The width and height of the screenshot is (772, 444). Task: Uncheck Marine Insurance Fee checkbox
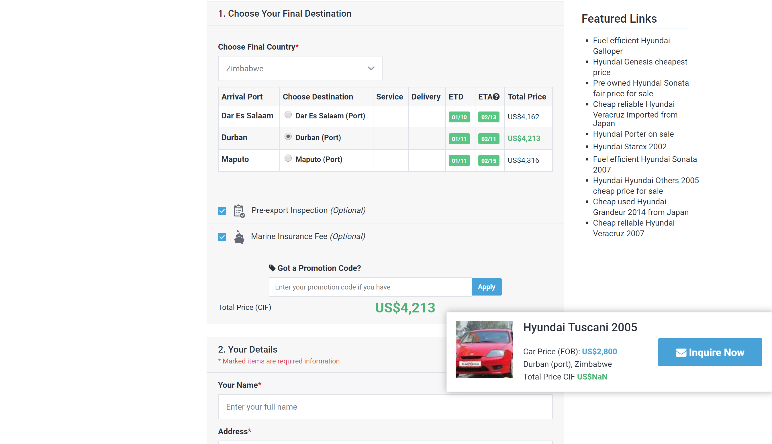pyautogui.click(x=222, y=237)
